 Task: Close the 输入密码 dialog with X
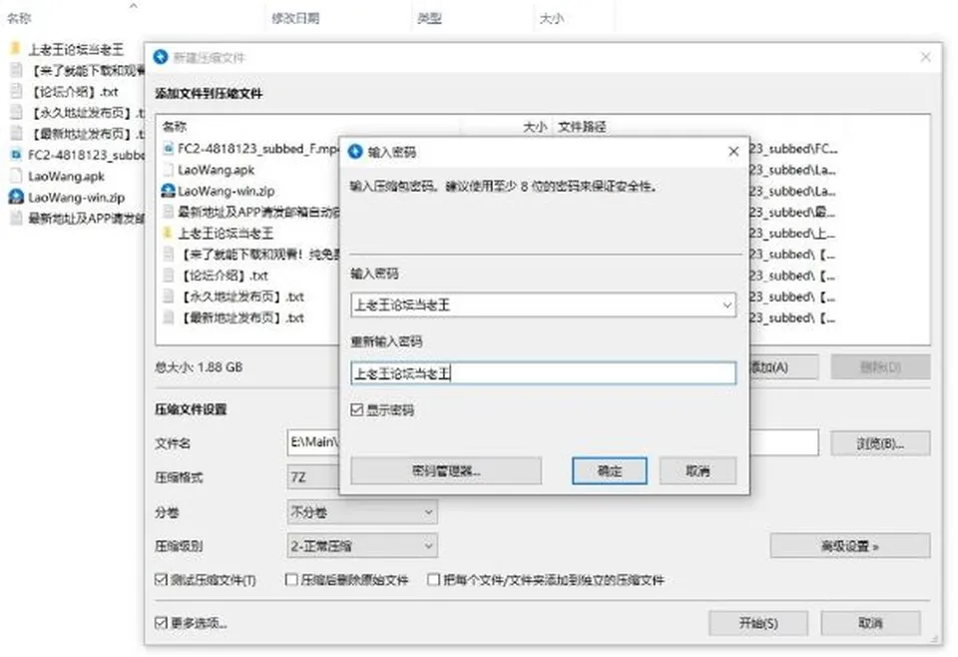tap(733, 152)
